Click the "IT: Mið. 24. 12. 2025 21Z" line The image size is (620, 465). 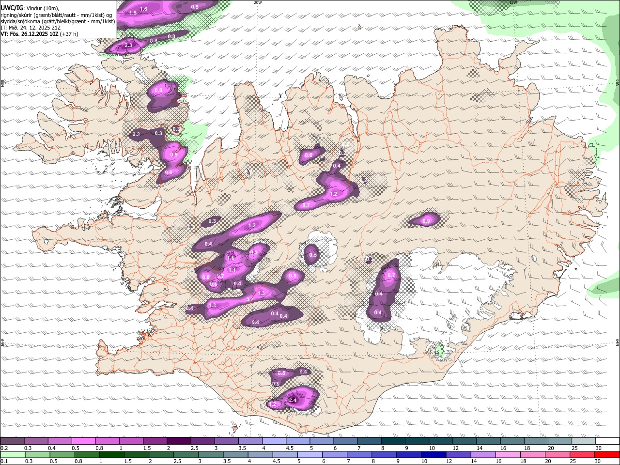point(31,28)
